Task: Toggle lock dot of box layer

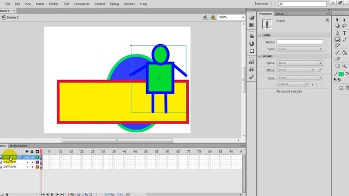Action: point(32,162)
